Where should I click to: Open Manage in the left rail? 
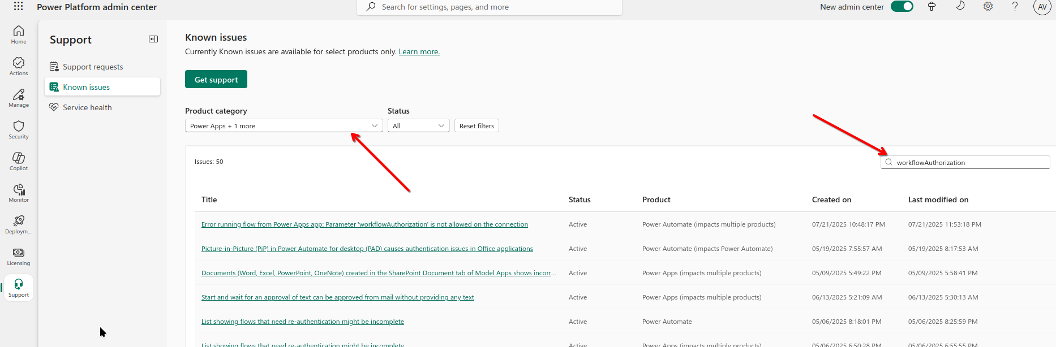[x=19, y=98]
